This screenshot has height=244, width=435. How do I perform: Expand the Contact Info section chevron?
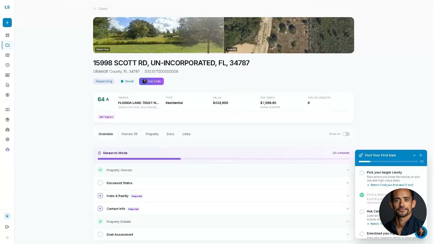pyautogui.click(x=348, y=209)
